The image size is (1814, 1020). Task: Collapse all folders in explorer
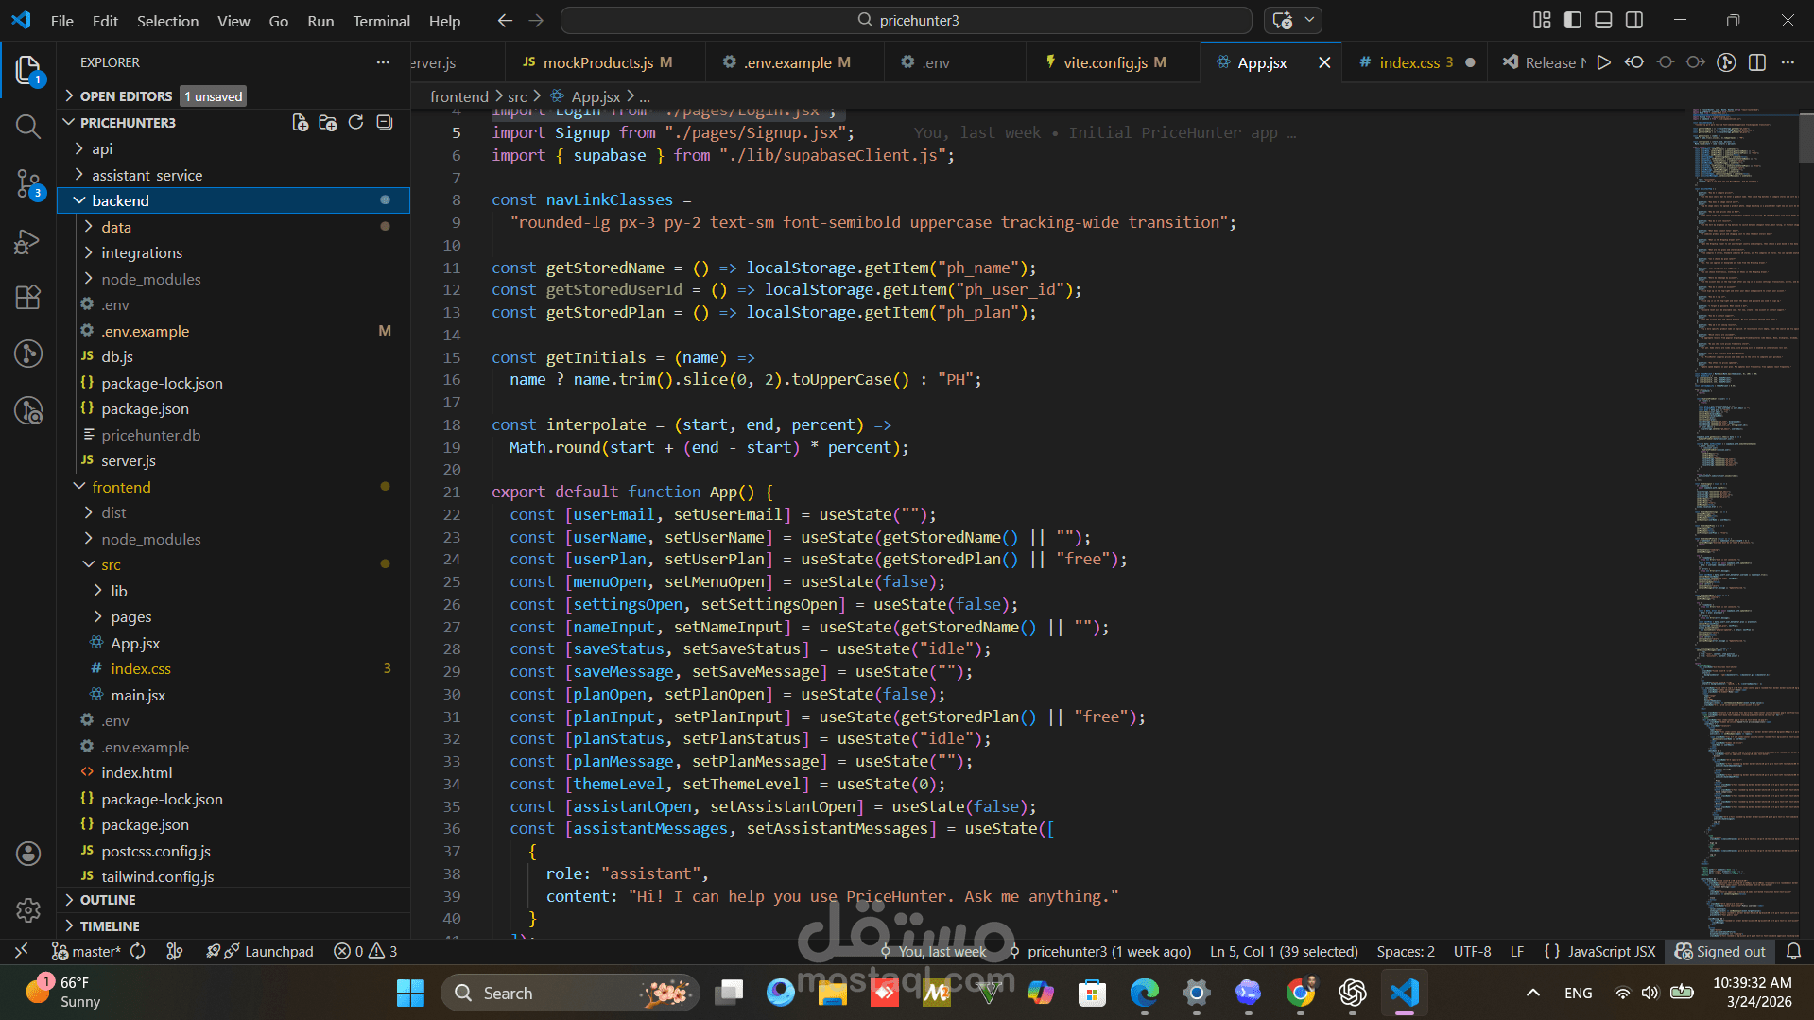pos(384,123)
